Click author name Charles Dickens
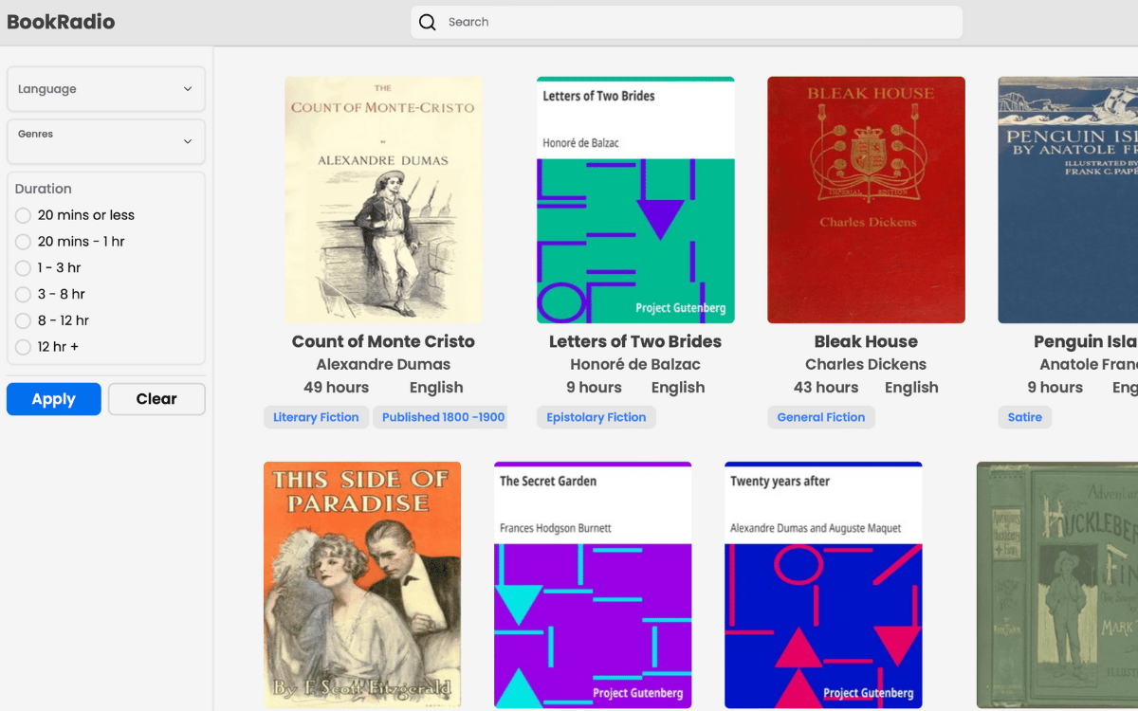Viewport: 1138px width, 711px height. 866,364
